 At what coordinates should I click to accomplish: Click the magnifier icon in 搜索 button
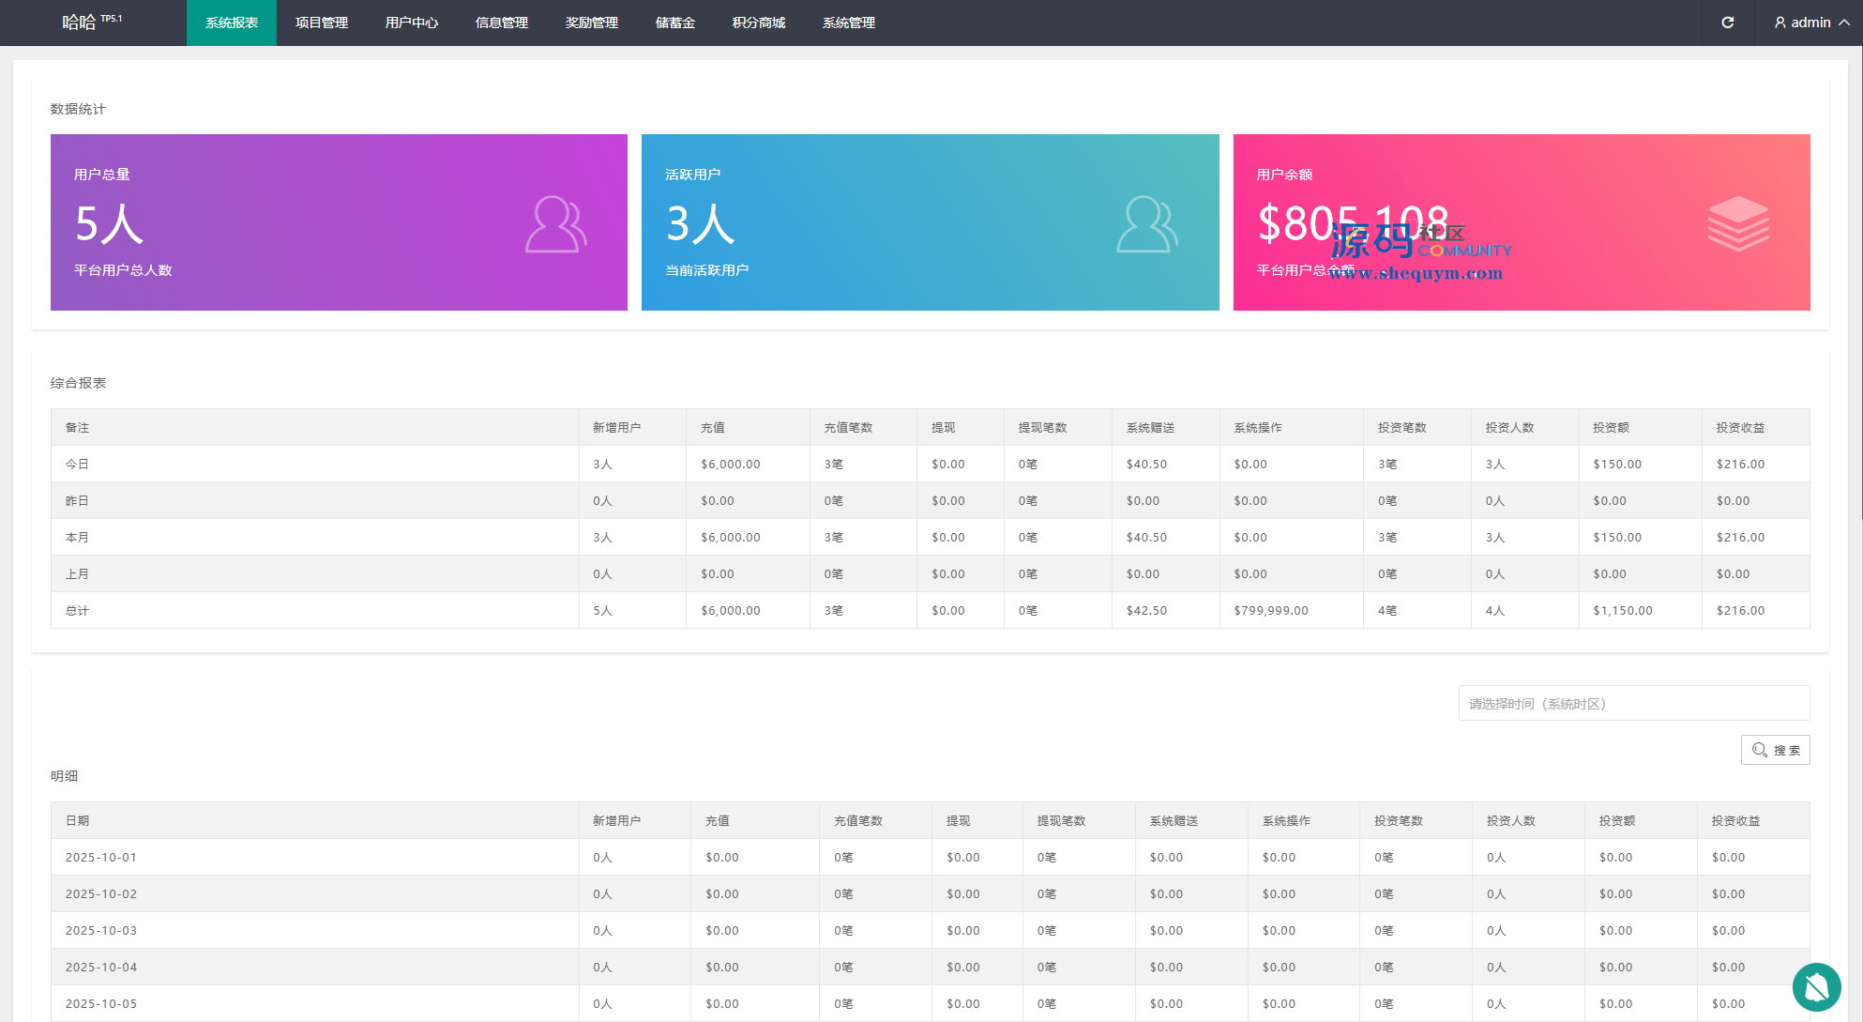[1759, 750]
